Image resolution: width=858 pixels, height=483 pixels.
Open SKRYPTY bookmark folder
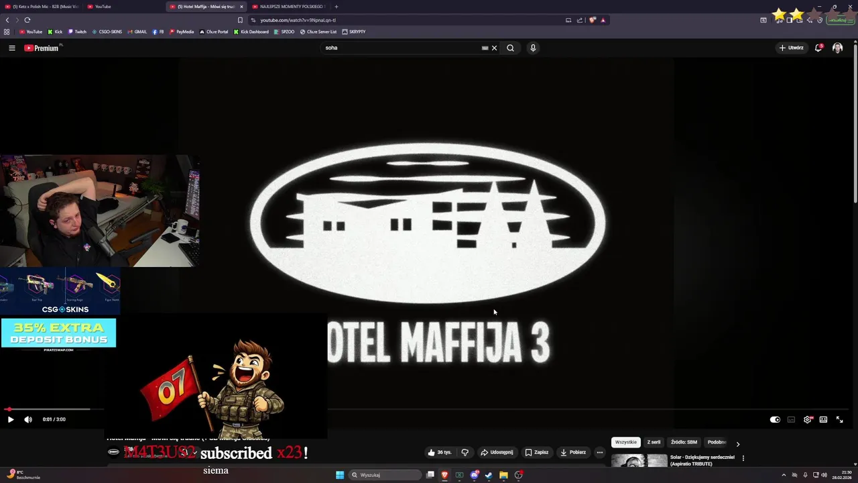pos(354,32)
